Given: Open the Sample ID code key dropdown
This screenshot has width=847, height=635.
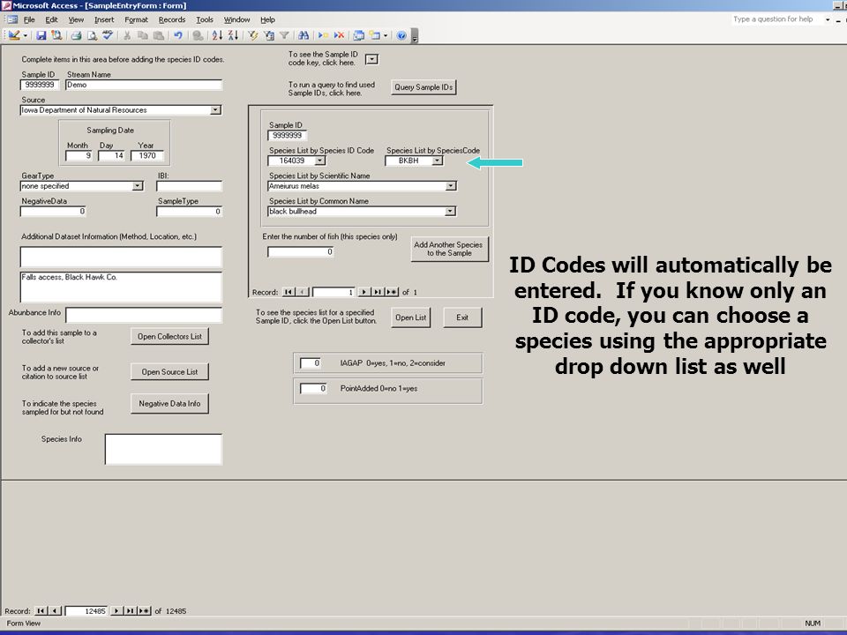Looking at the screenshot, I should [x=371, y=59].
